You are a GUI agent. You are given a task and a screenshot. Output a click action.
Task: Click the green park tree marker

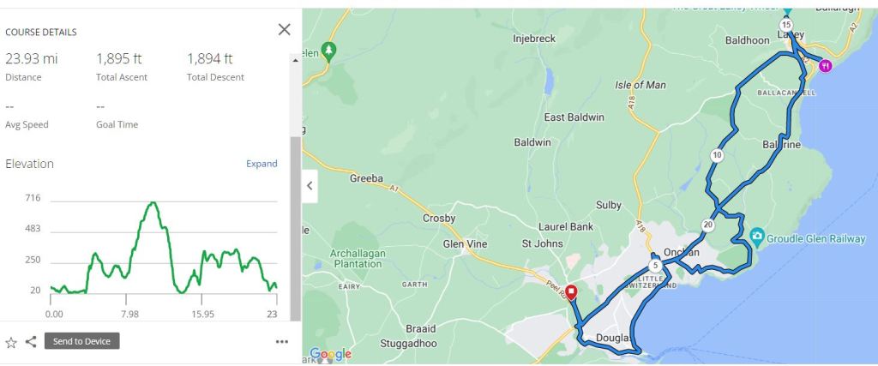click(x=328, y=51)
